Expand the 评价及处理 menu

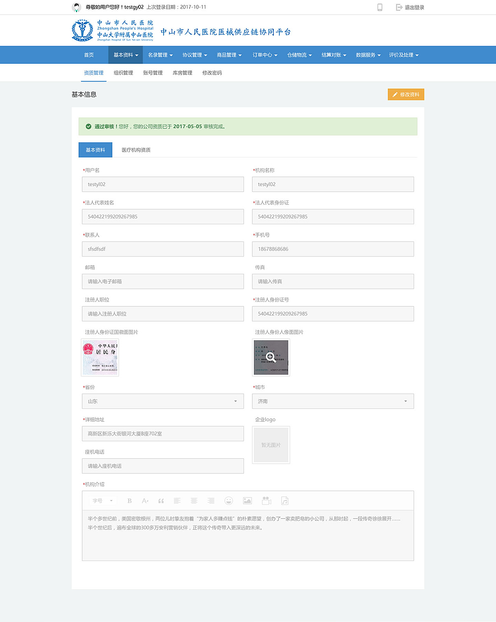click(404, 55)
